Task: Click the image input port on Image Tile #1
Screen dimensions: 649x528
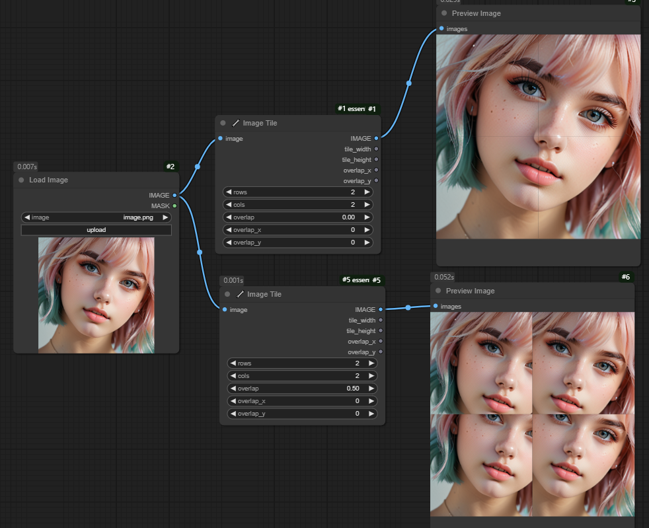Action: pos(220,139)
